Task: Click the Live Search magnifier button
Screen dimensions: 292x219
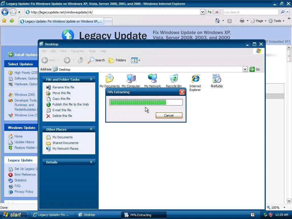Action: pos(283,12)
